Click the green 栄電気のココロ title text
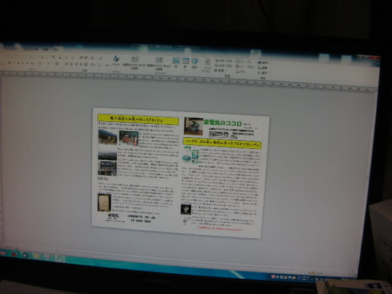Image resolution: width=392 pixels, height=294 pixels. point(223,123)
